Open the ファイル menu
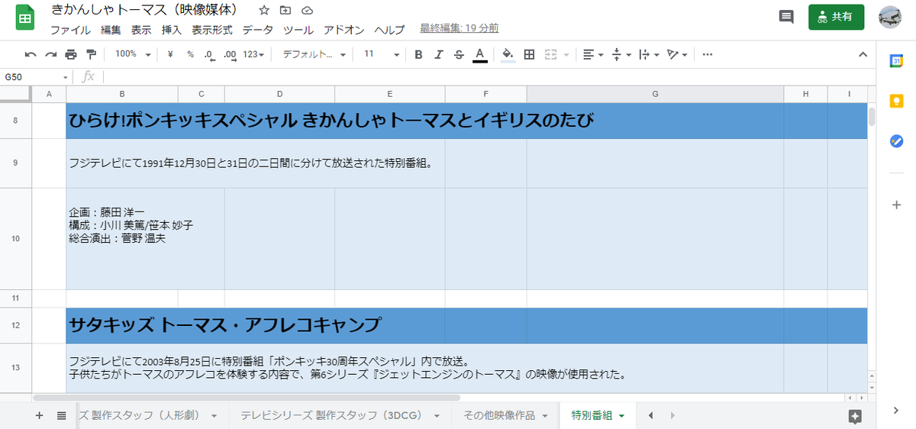 [70, 30]
